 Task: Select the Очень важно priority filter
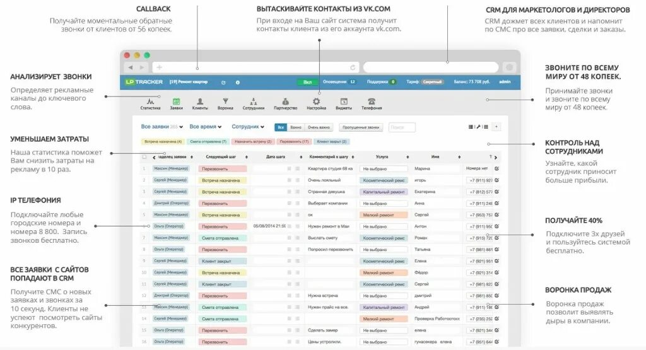click(319, 127)
